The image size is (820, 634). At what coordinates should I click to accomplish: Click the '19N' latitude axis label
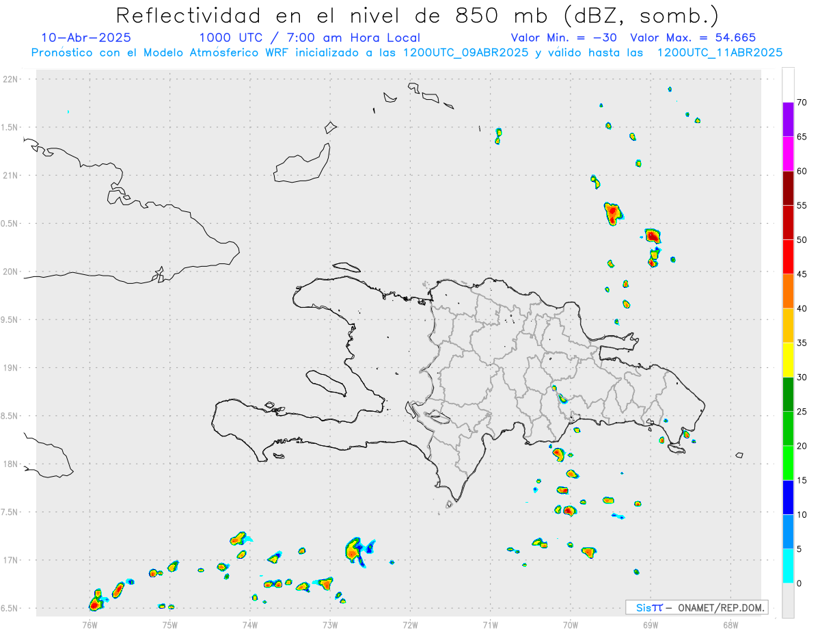[x=11, y=368]
